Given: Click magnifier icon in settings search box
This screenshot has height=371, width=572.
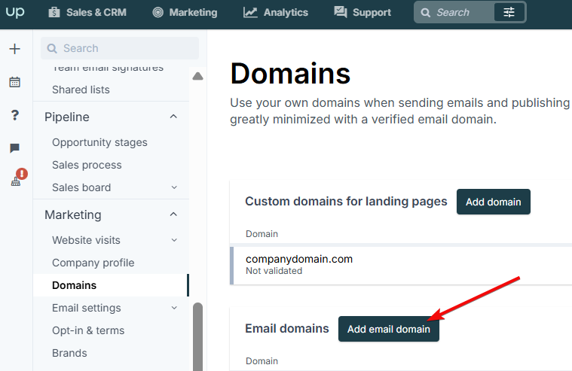Looking at the screenshot, I should coord(52,48).
